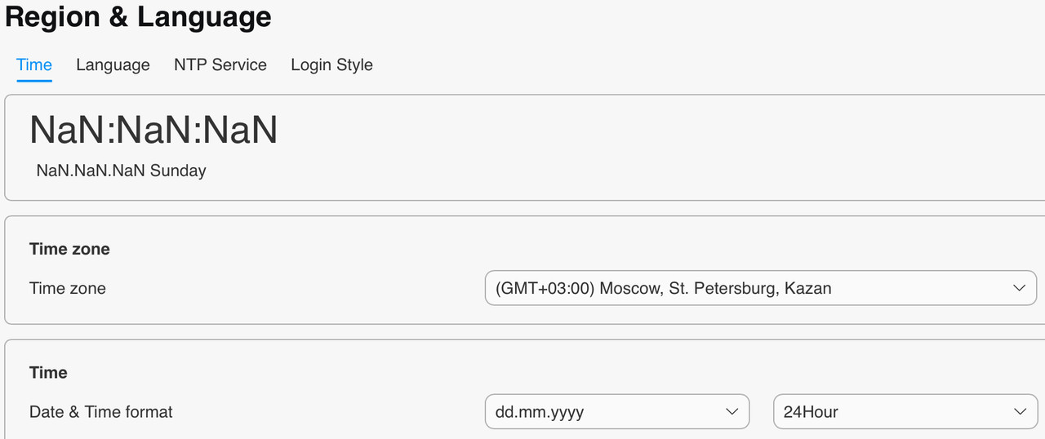Click the large NaN:NaN:NaN clock display

pos(153,131)
